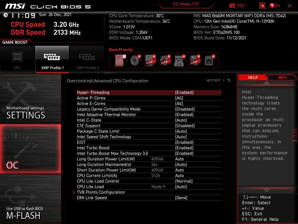This screenshot has width=298, height=224.
Task: Select the network boot device icon
Action: pos(208,60)
